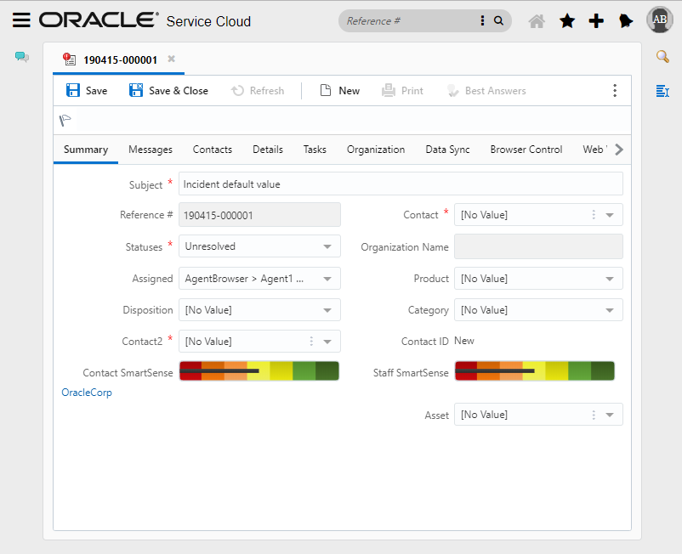
Task: Open the Asset selection dropdown
Action: point(611,414)
